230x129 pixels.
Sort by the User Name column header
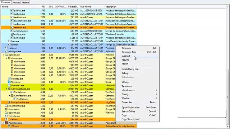pos(92,6)
